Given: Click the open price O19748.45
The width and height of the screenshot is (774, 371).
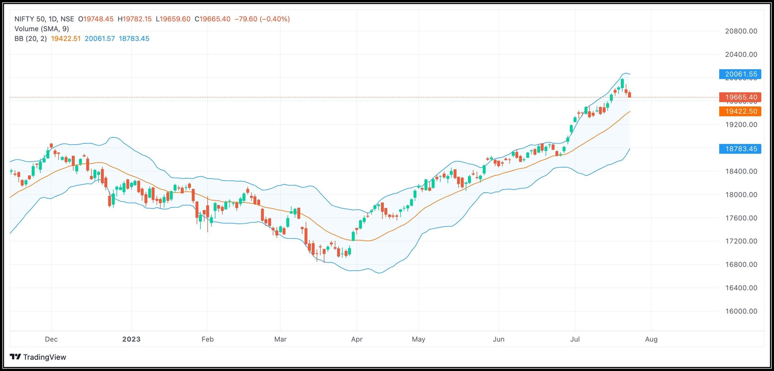Looking at the screenshot, I should [96, 19].
